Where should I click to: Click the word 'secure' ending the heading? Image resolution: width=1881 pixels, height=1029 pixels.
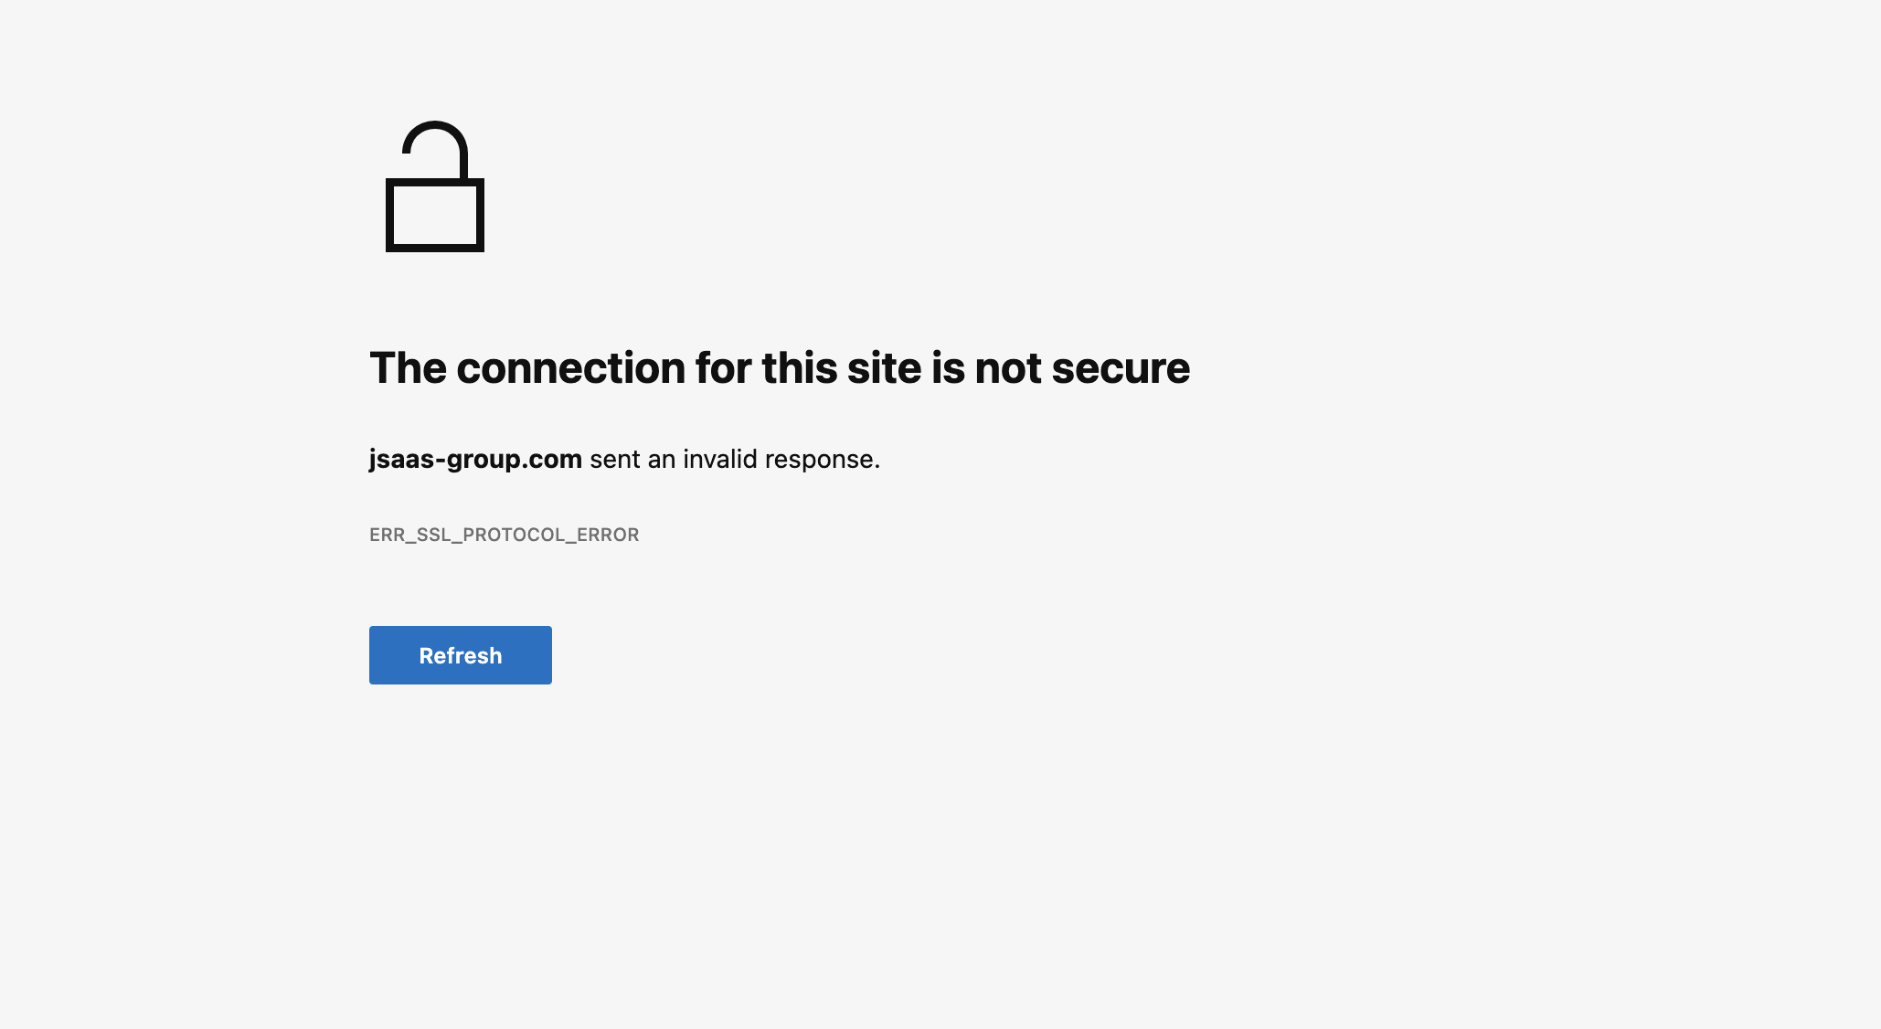(1121, 367)
